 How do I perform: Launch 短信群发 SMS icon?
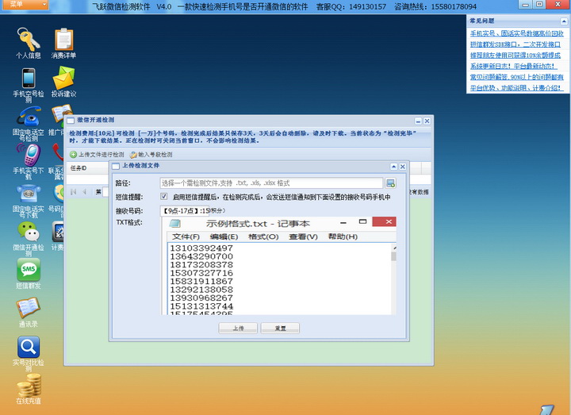coord(28,270)
